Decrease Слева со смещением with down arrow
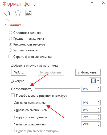 98,104
